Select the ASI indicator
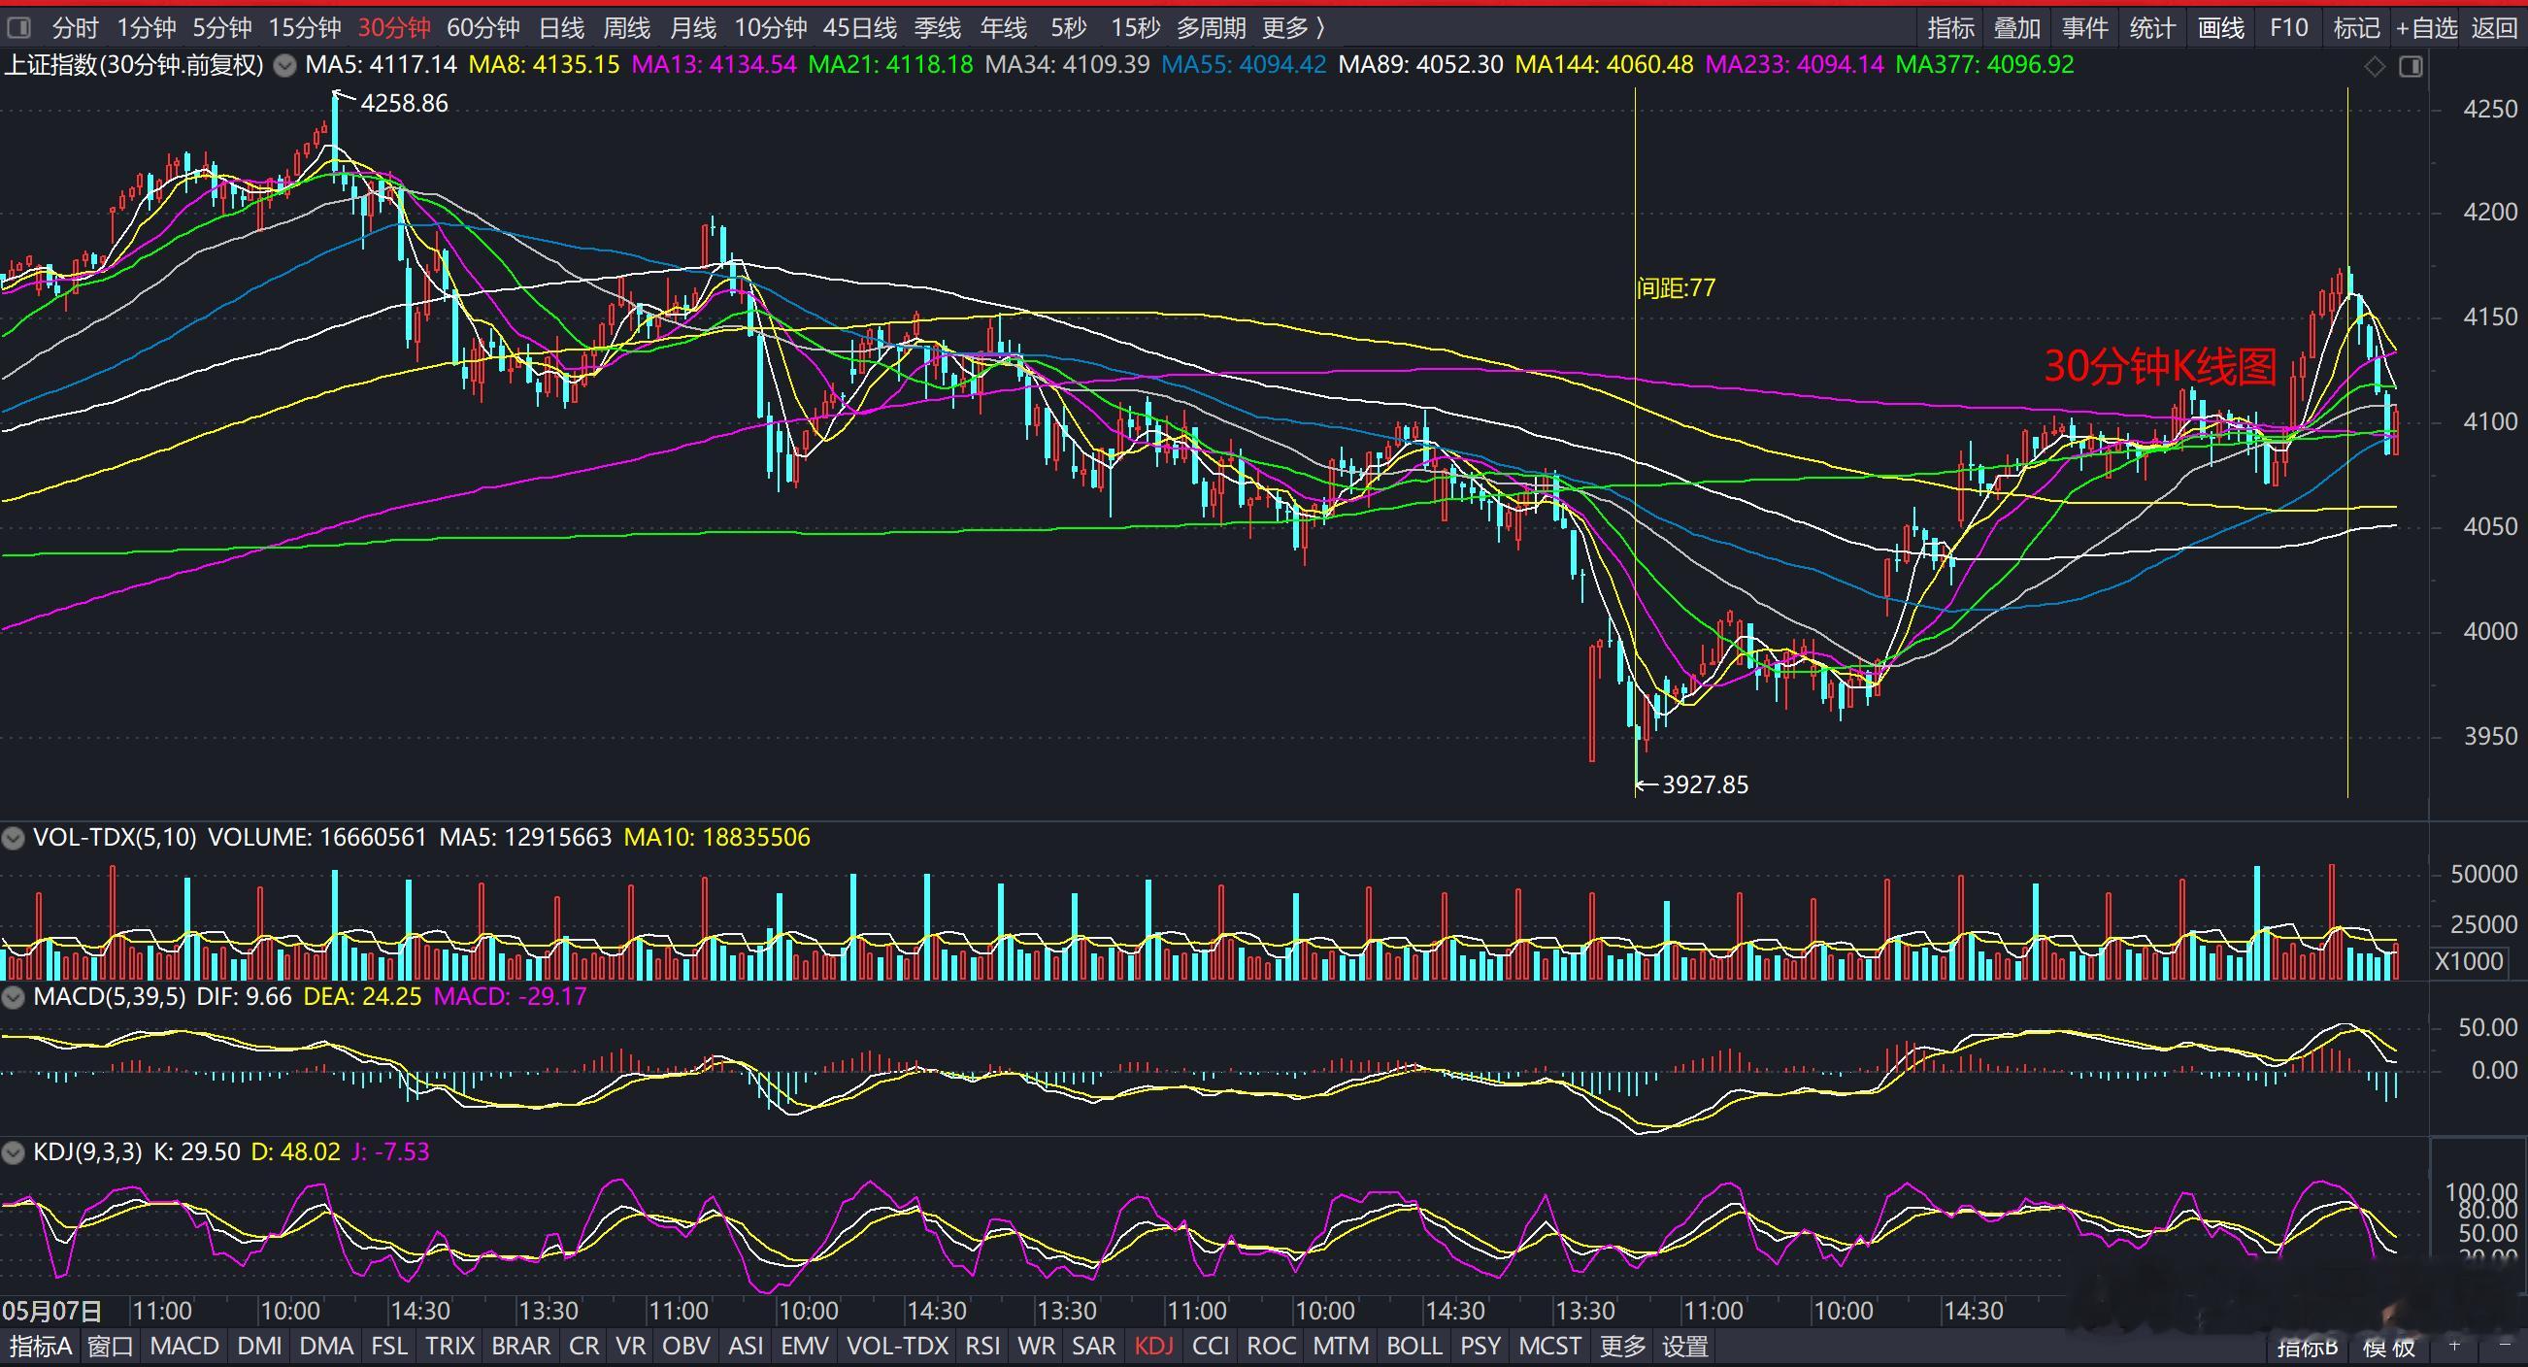 747,1346
